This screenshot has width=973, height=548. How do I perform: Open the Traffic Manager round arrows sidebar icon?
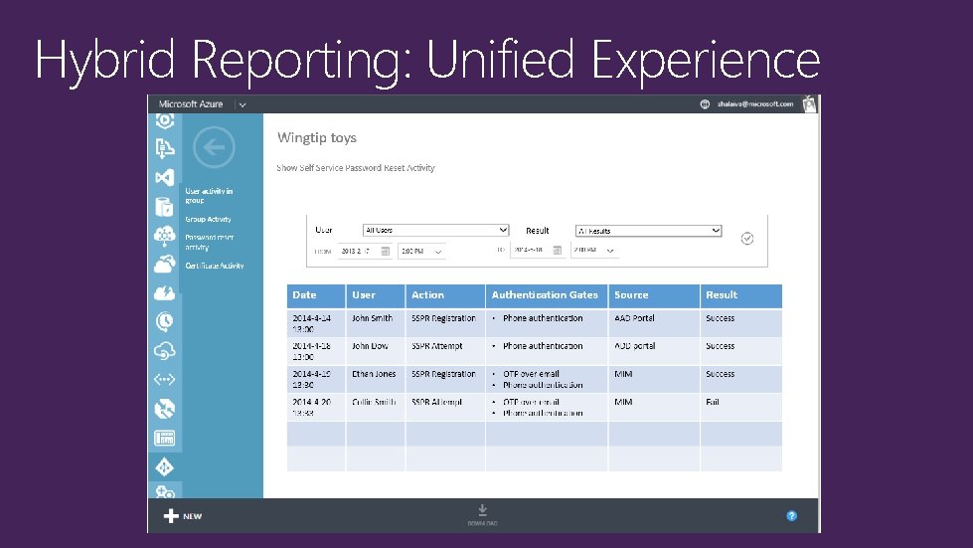pyautogui.click(x=164, y=409)
